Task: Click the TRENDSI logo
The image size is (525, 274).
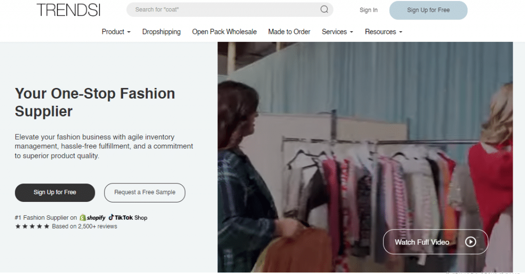Action: pyautogui.click(x=68, y=10)
